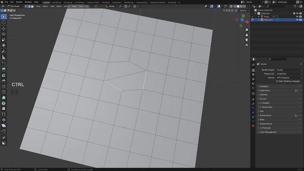Screen dimensions: 304x171
Task: Select the Inset Faces tool
Action: point(4,76)
